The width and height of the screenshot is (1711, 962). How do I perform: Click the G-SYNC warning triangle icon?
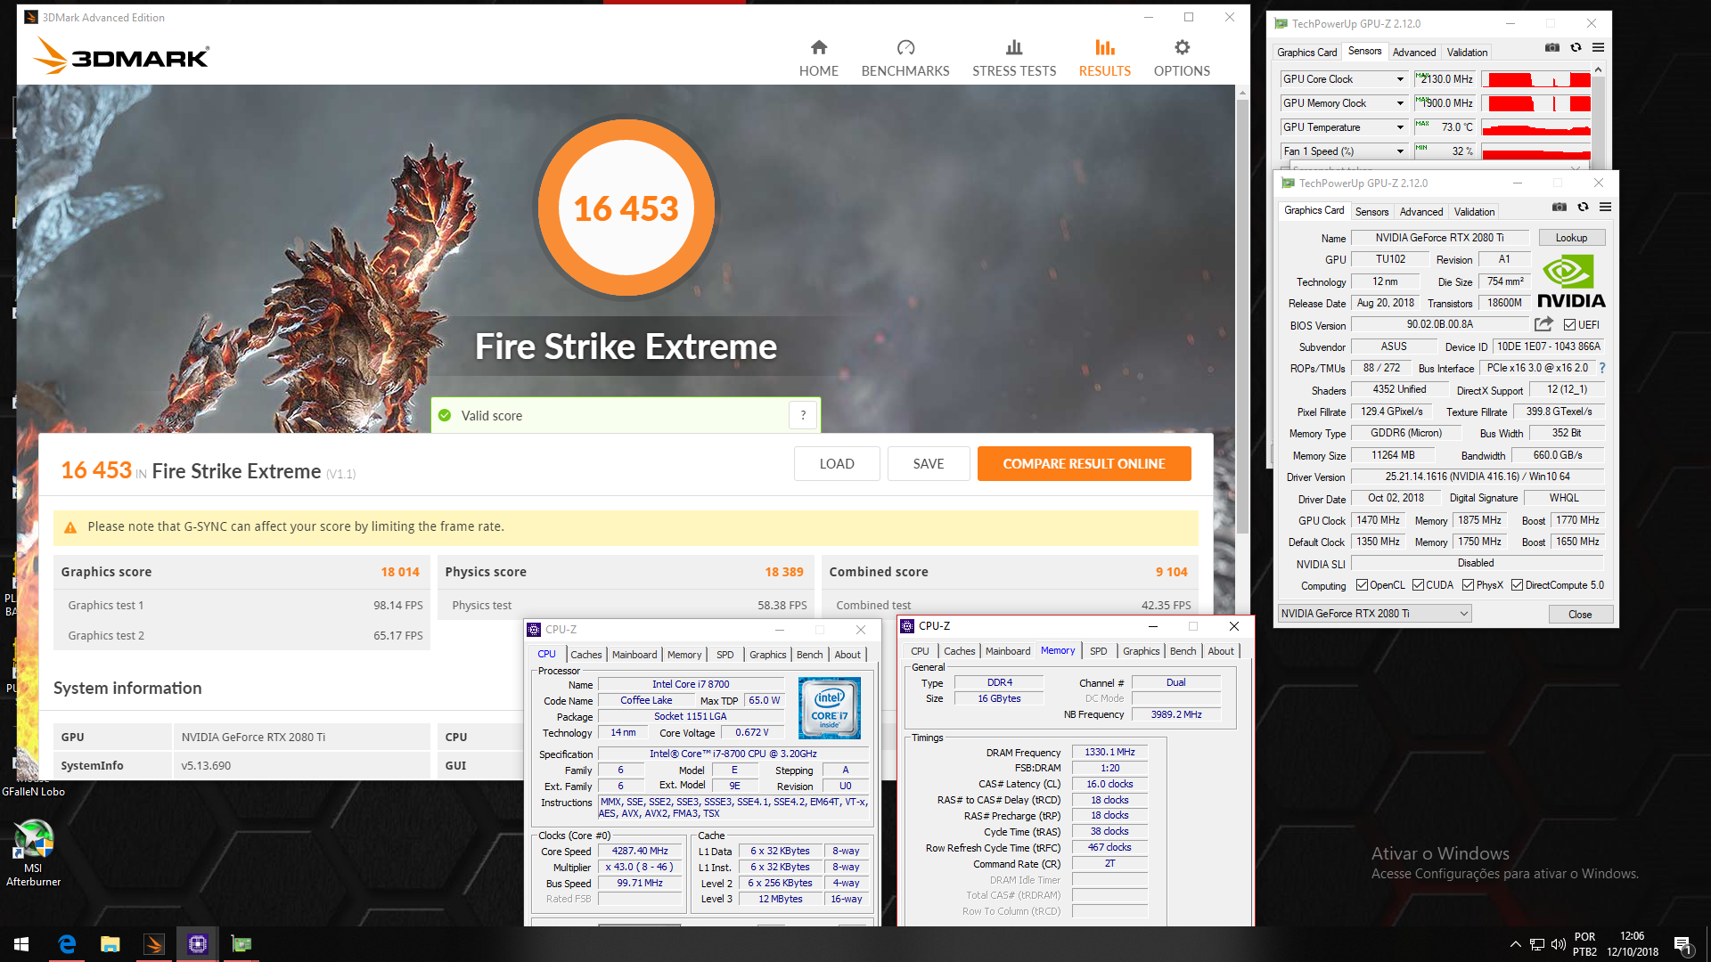point(70,527)
